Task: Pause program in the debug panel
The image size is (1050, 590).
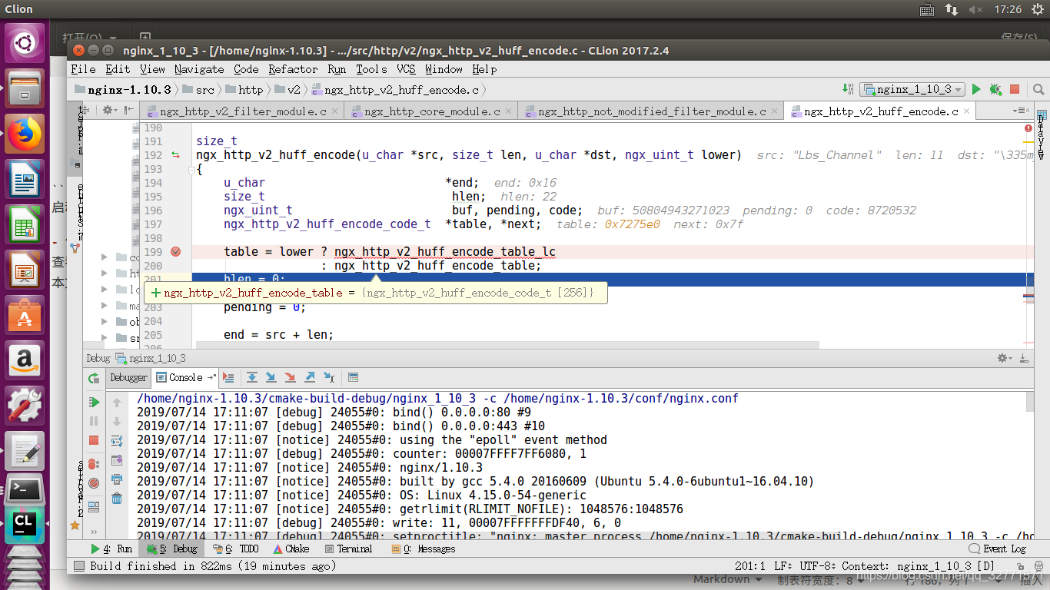Action: click(x=94, y=421)
